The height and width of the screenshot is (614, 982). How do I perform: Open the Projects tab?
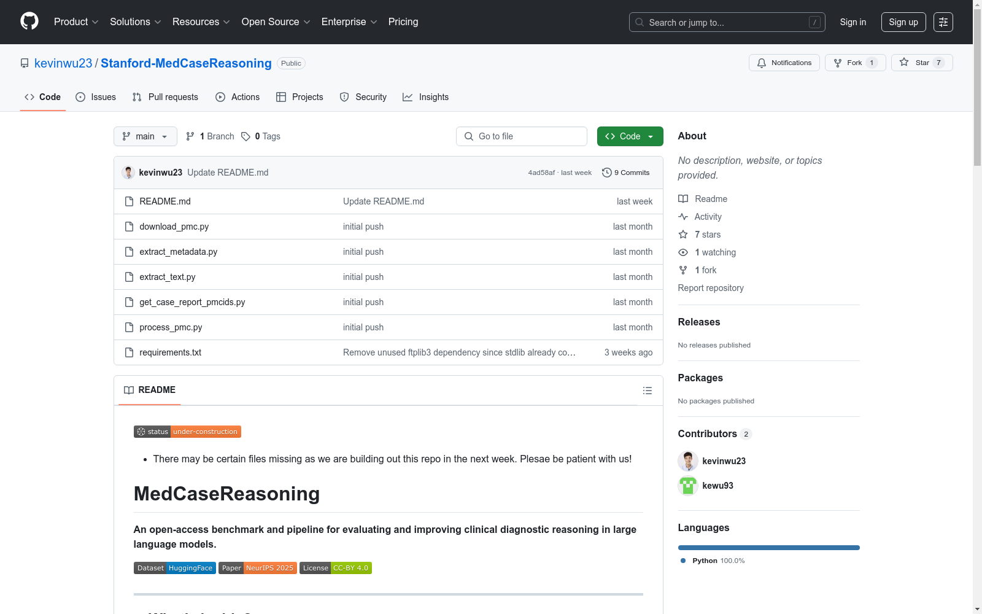coord(300,97)
